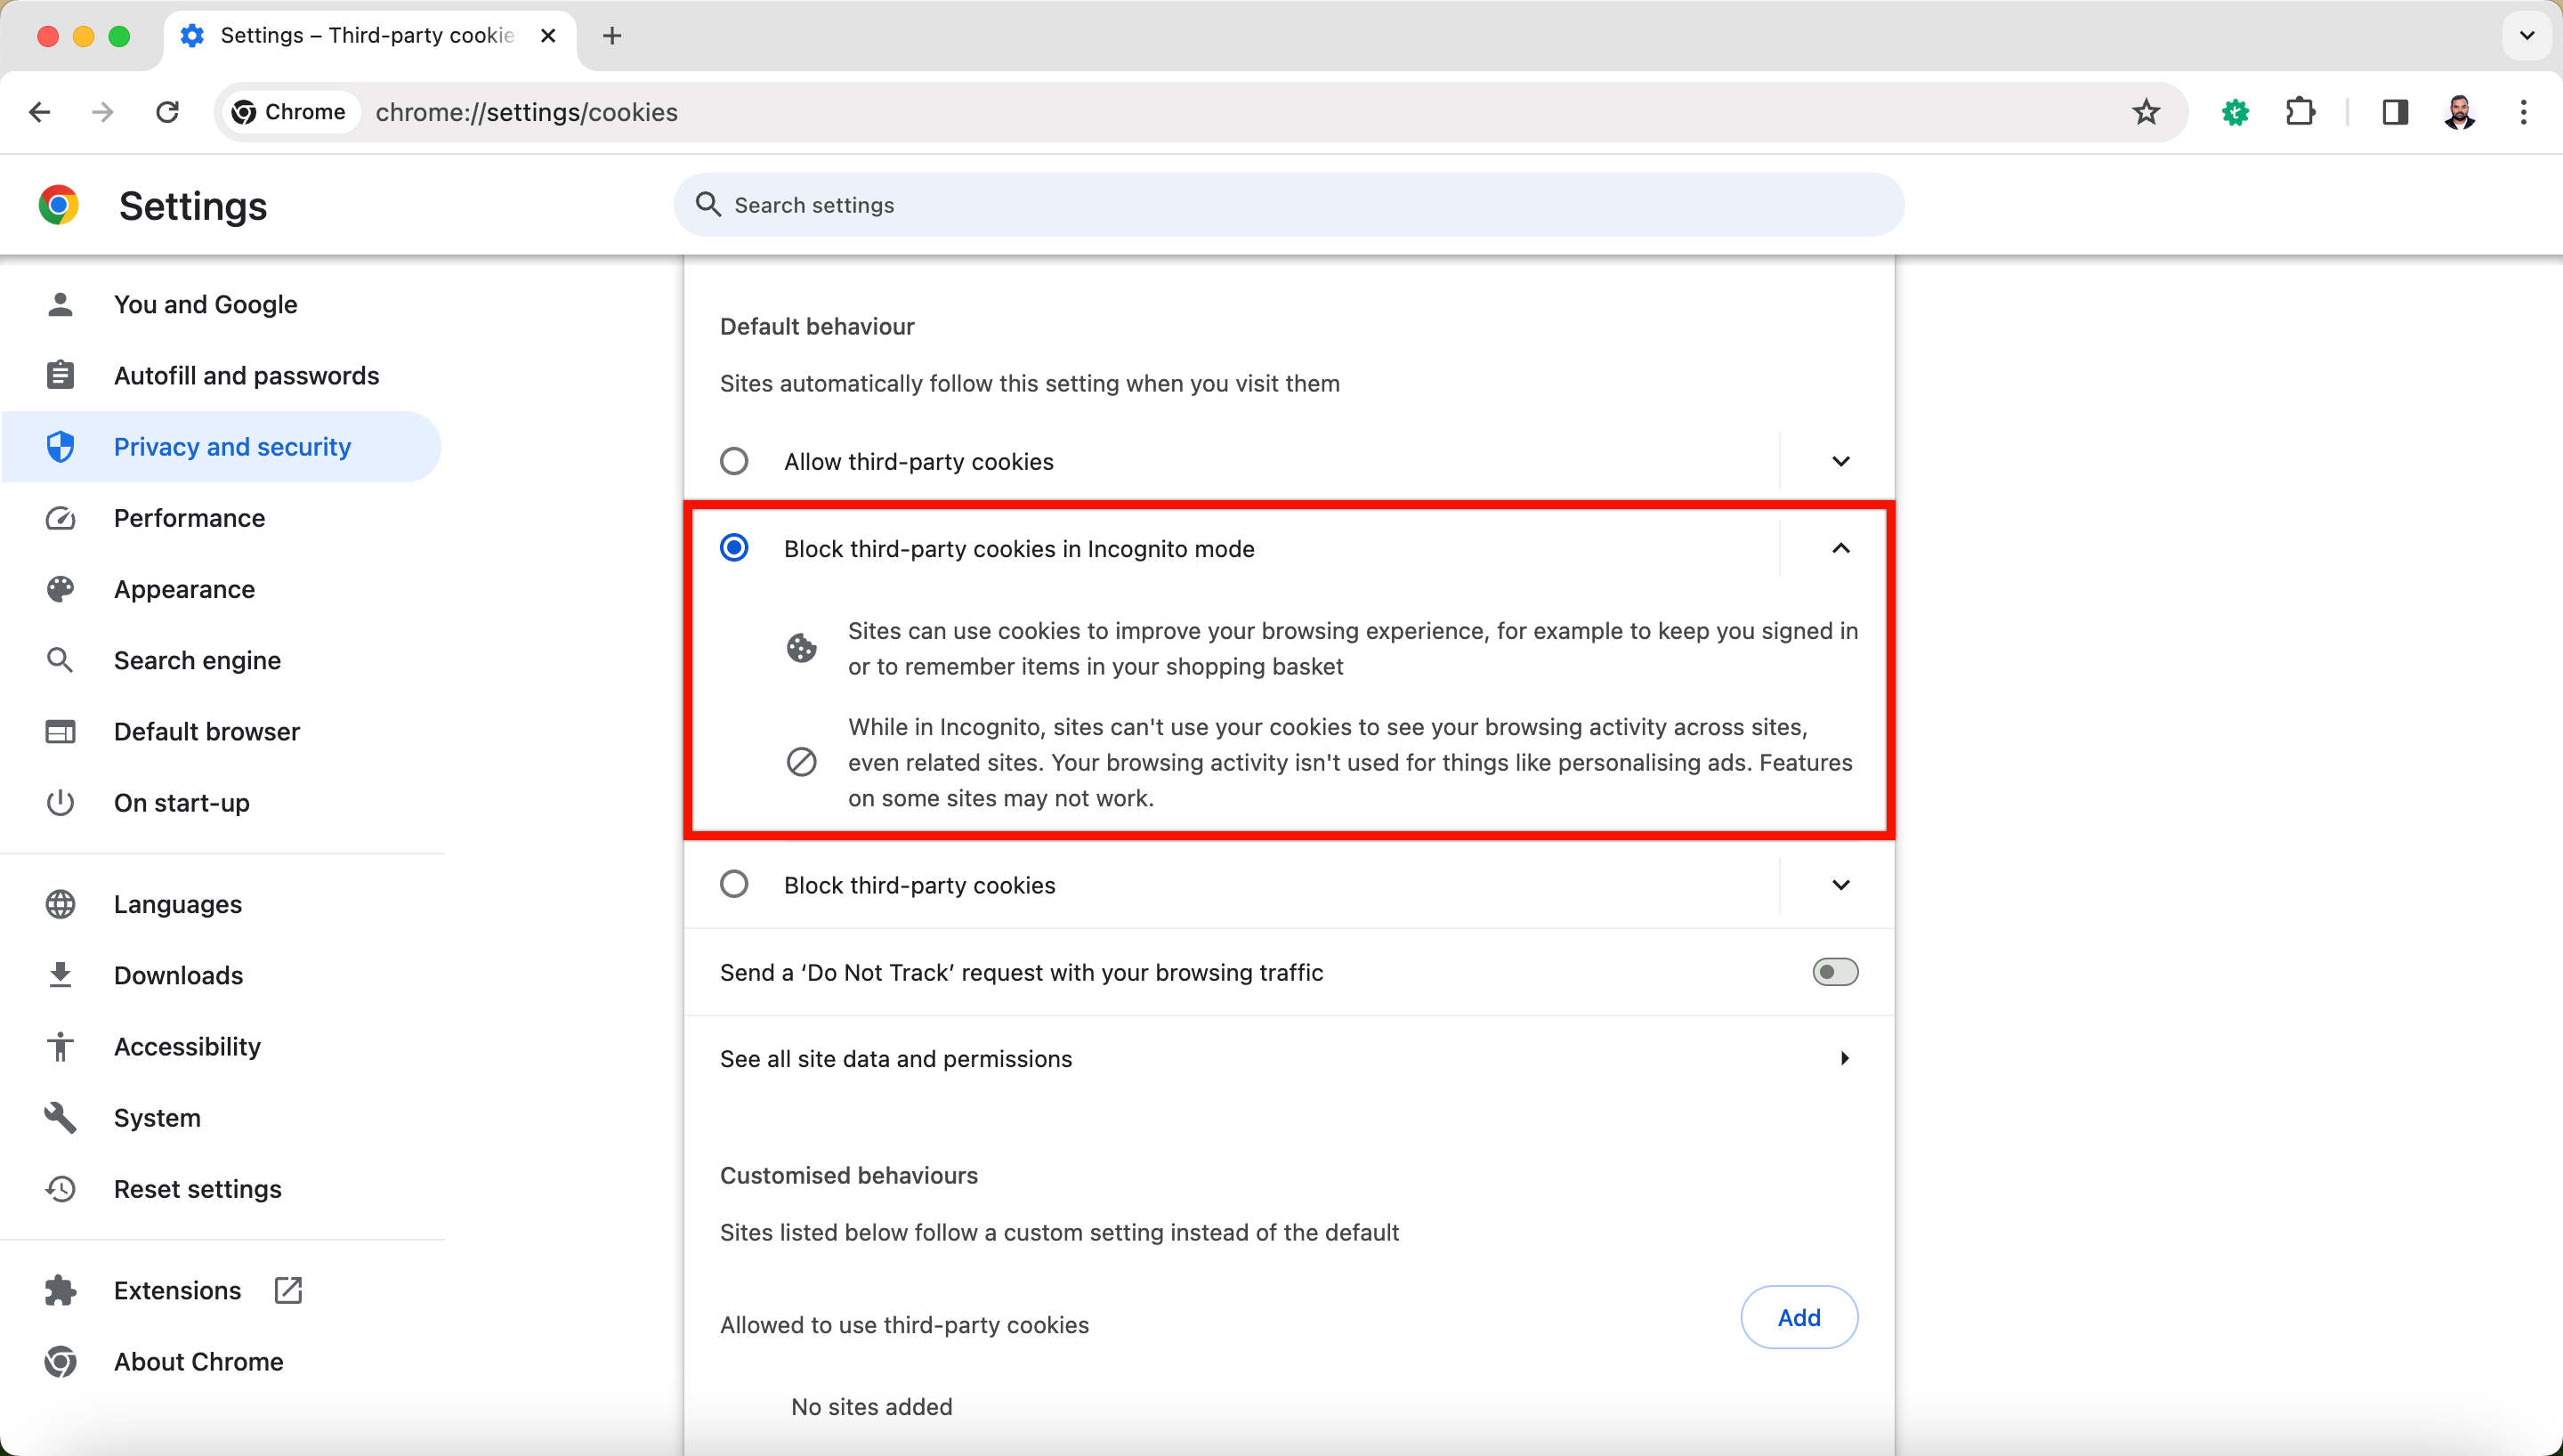Open Performance settings in the sidebar
The width and height of the screenshot is (2563, 1456).
point(189,518)
